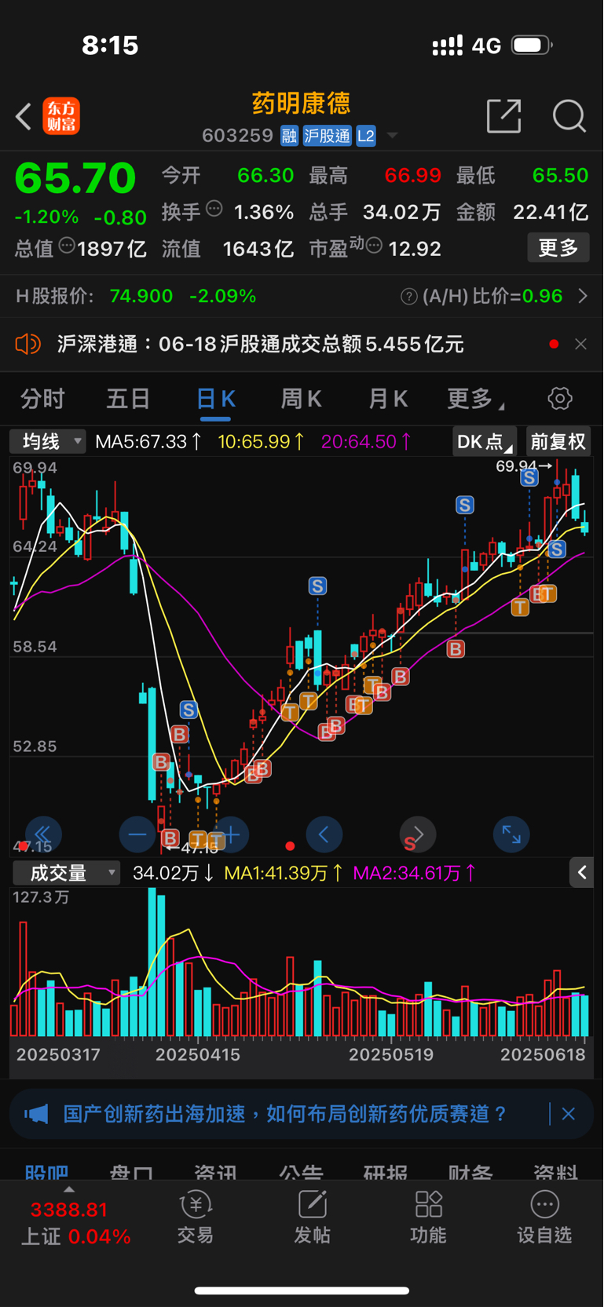Screen dimensions: 604x1307
Task: Open 发帖 post composer
Action: [312, 1218]
